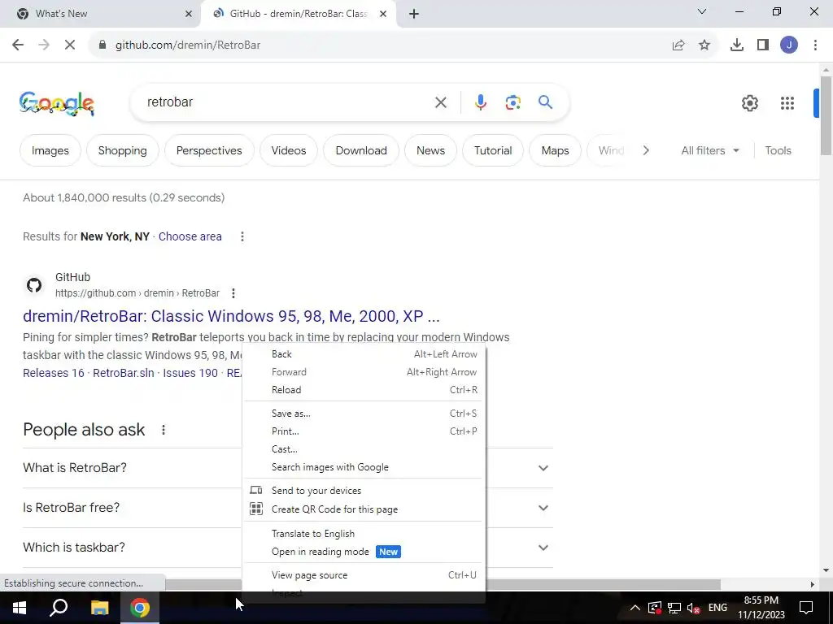833x624 pixels.
Task: Close the GitHub RetroBar tab
Action: [x=383, y=14]
